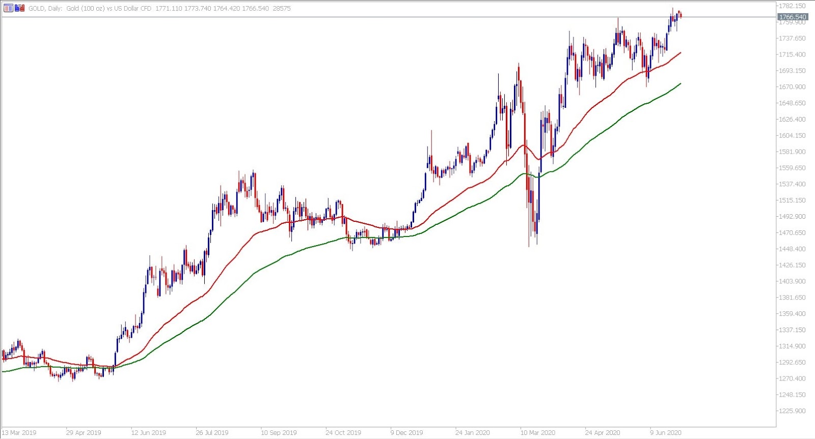Click the 1492.900 price scale label
The image size is (815, 439).
pyautogui.click(x=792, y=217)
